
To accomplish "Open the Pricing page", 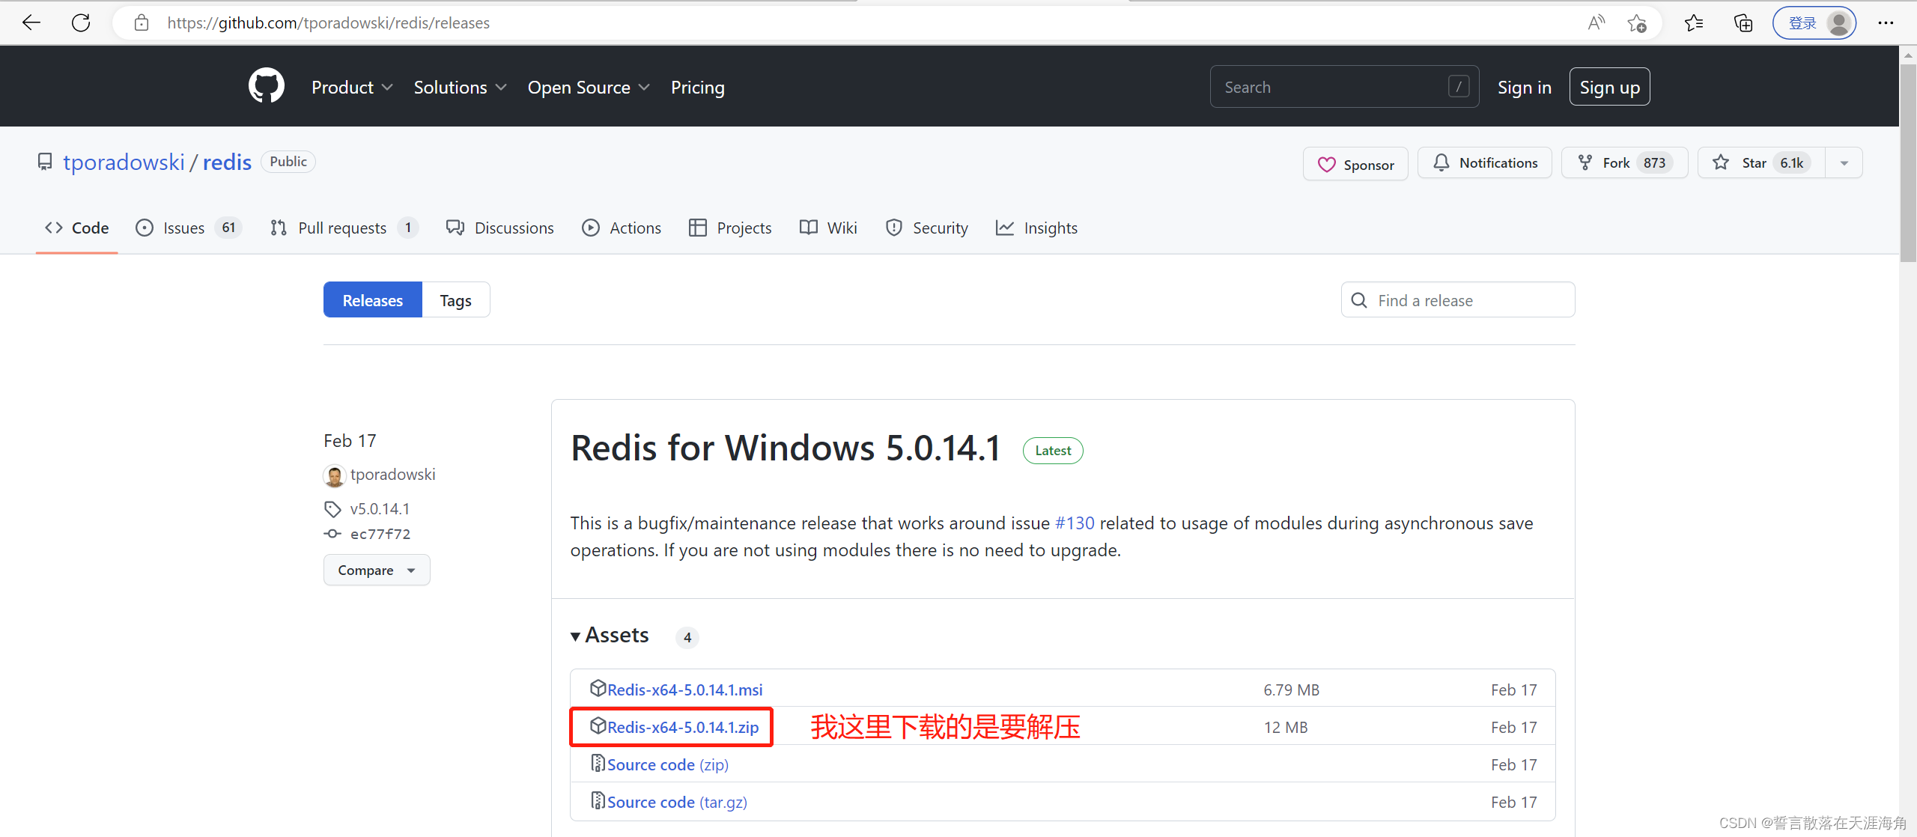I will [698, 88].
